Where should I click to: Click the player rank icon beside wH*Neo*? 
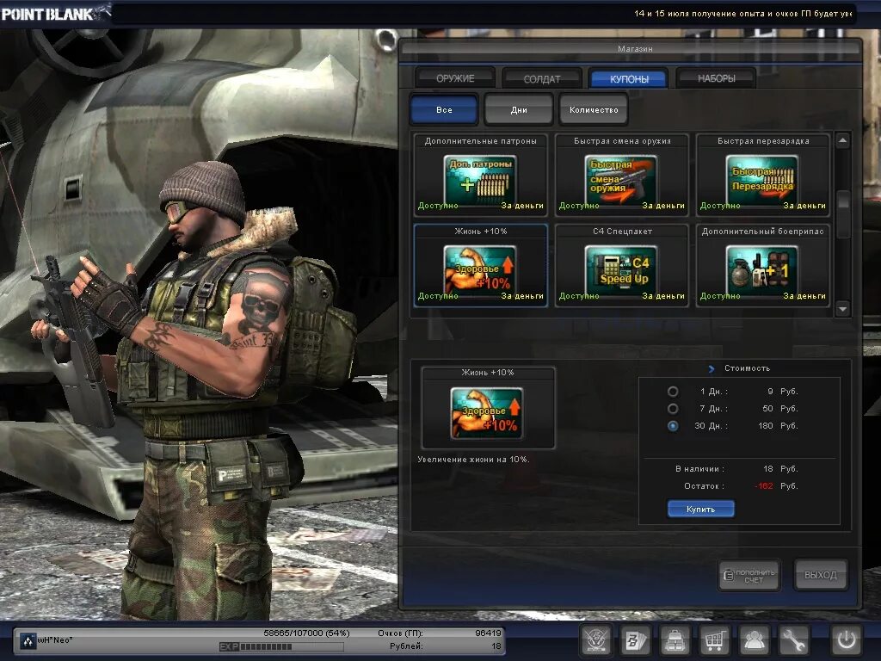(x=28, y=640)
